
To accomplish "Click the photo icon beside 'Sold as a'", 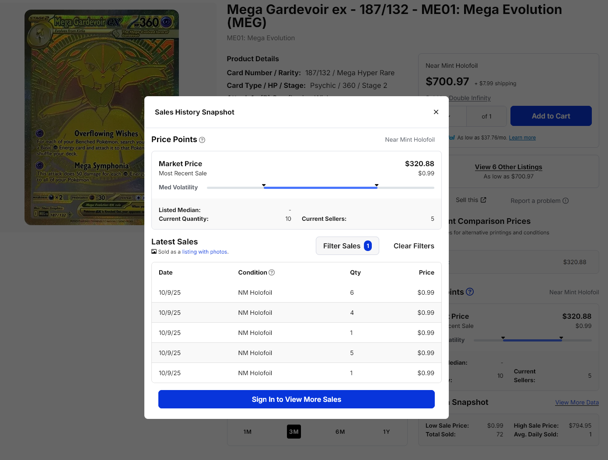I will pyautogui.click(x=154, y=251).
